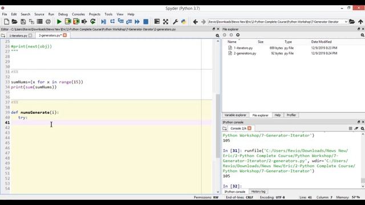The height and width of the screenshot is (205, 365).
Task: Open the Edit menu
Action: [14, 14]
